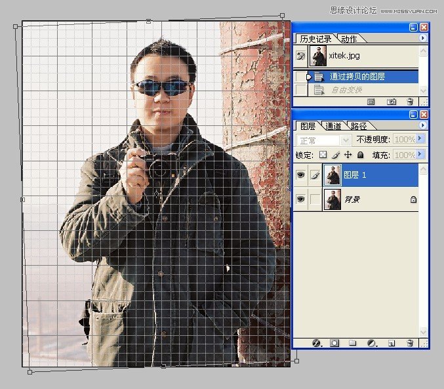This screenshot has height=389, width=444.
Task: Delete current state in History panel
Action: (410, 102)
